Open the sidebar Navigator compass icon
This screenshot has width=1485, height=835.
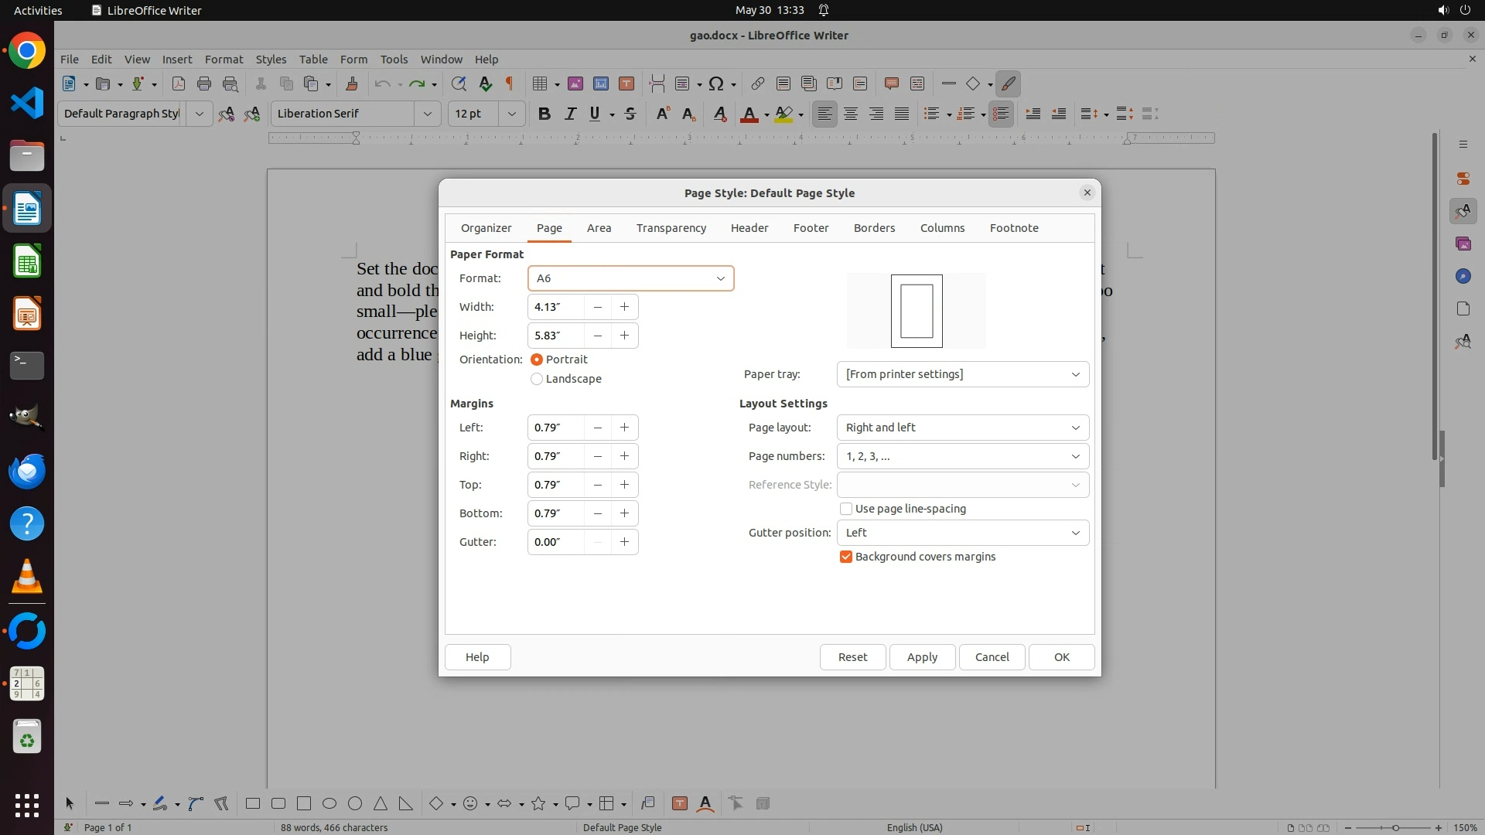click(1463, 276)
